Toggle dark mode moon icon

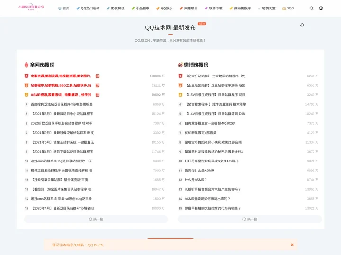(302, 25)
